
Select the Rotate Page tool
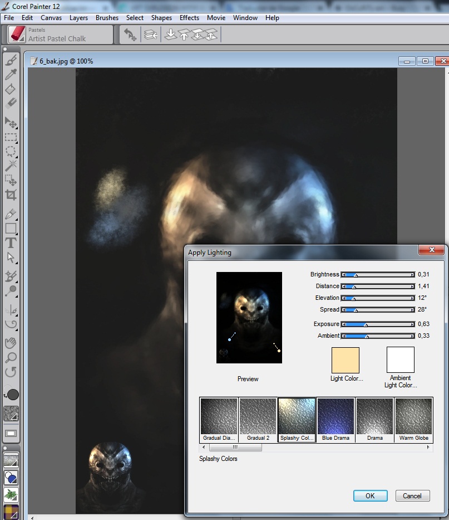click(x=11, y=372)
